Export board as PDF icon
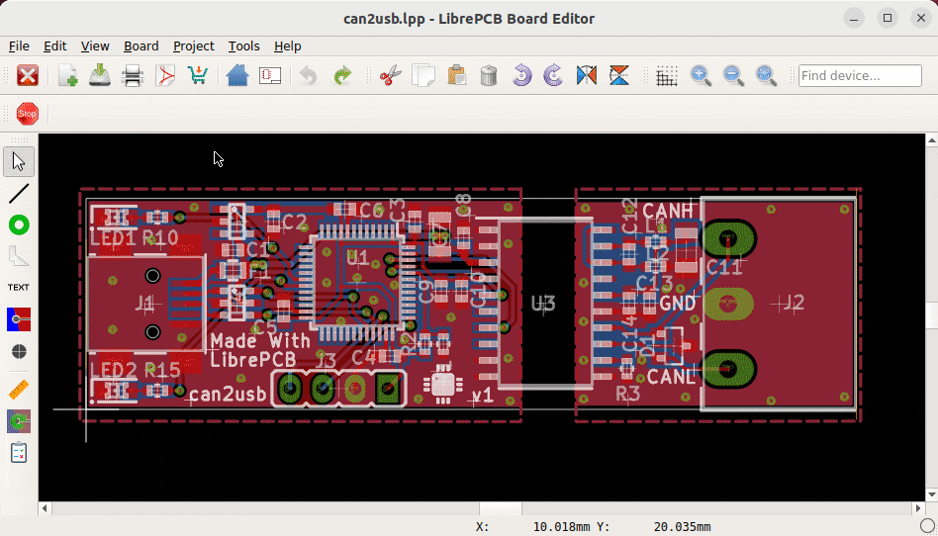 (165, 75)
